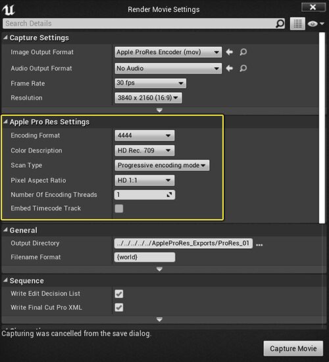Click the spinner icon in Encoding Threads field
The image size is (329, 362).
tap(169, 195)
